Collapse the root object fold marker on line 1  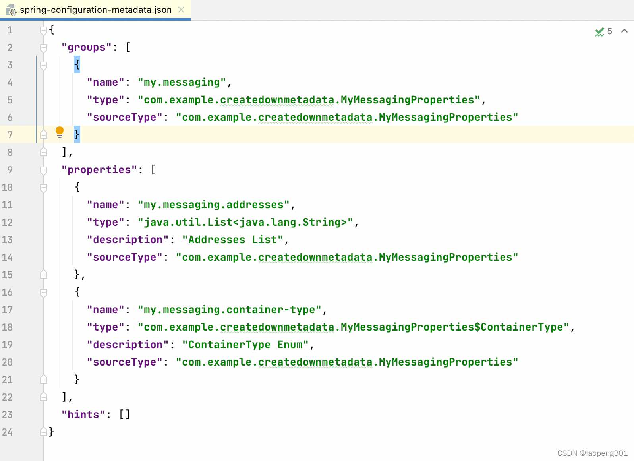tap(44, 30)
